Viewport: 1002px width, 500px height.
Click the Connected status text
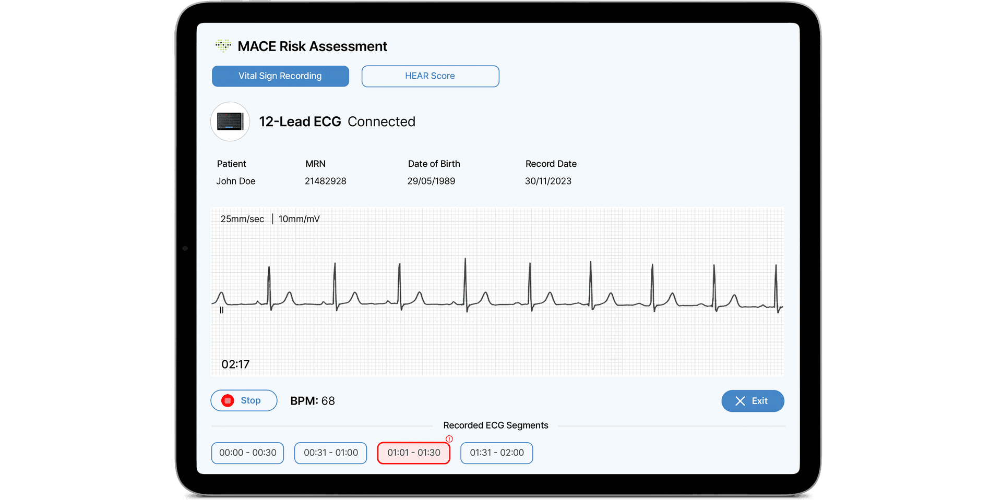381,121
